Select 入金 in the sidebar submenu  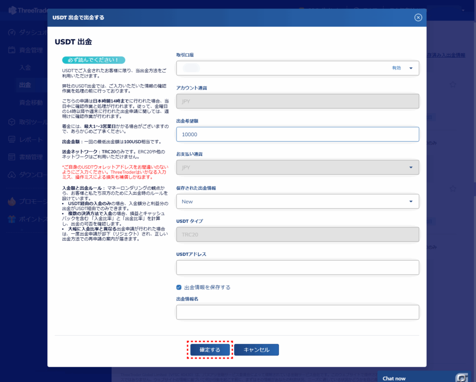pos(25,68)
